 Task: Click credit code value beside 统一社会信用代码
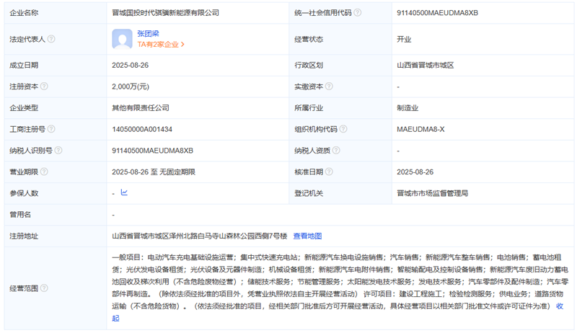coord(437,12)
